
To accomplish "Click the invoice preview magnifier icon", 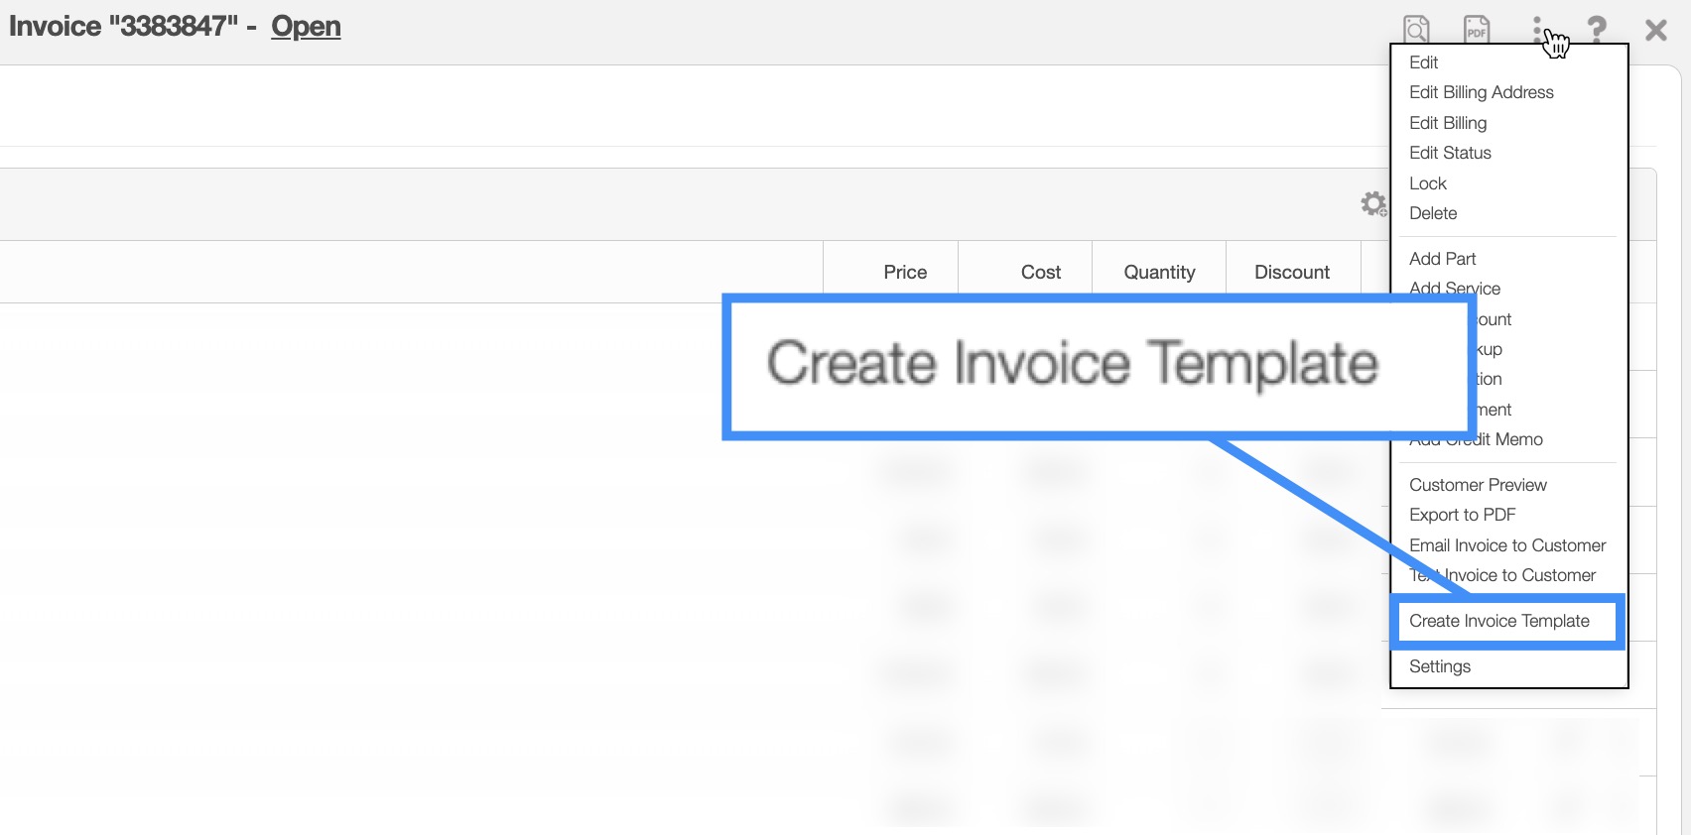I will 1416,29.
